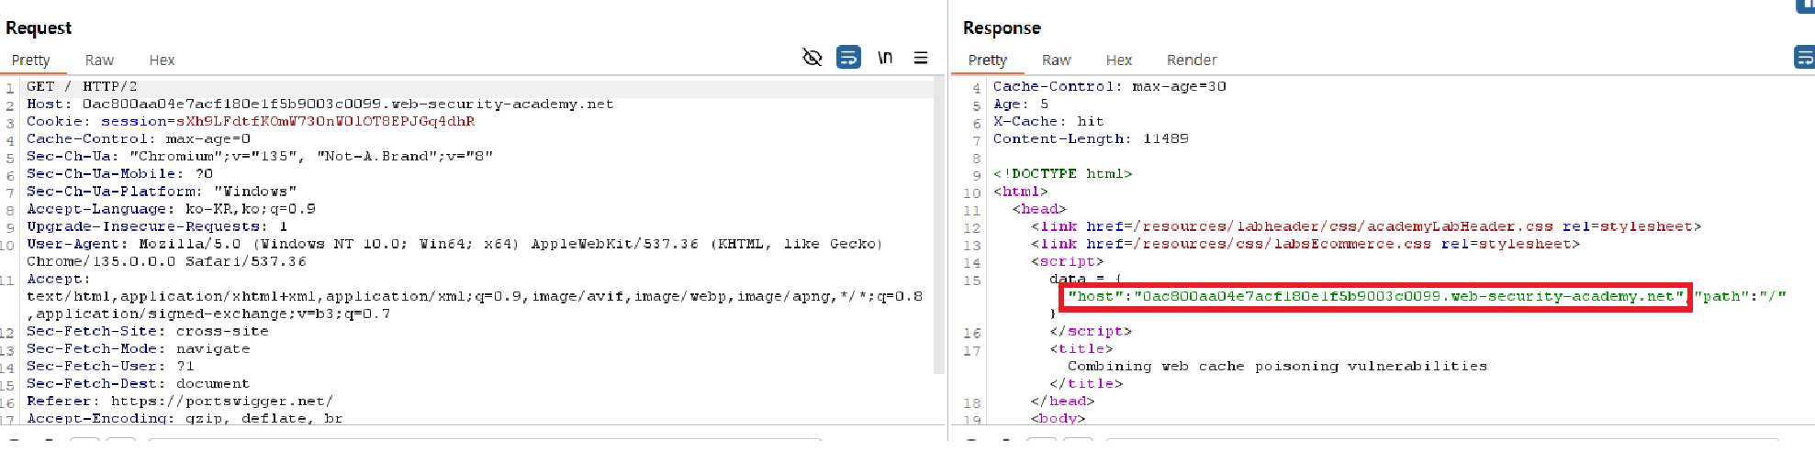This screenshot has width=1815, height=451.
Task: Click 'Cache-Control: max-age=0' in Request
Action: pyautogui.click(x=138, y=138)
